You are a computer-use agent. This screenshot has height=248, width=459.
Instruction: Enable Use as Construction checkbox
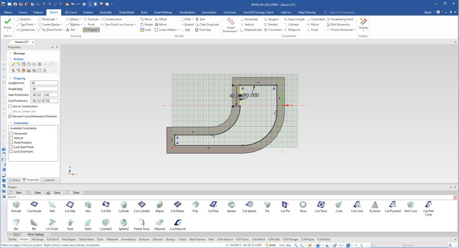tap(10, 106)
